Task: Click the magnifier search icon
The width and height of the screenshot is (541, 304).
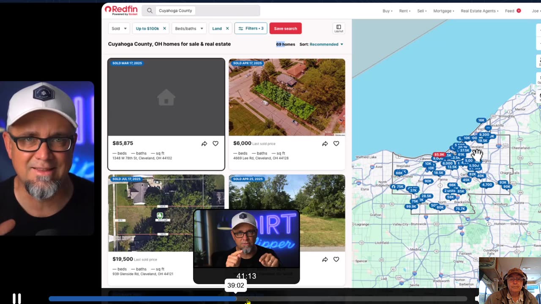Action: pyautogui.click(x=150, y=11)
